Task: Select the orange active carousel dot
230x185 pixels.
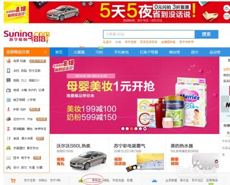Action: (x=132, y=129)
